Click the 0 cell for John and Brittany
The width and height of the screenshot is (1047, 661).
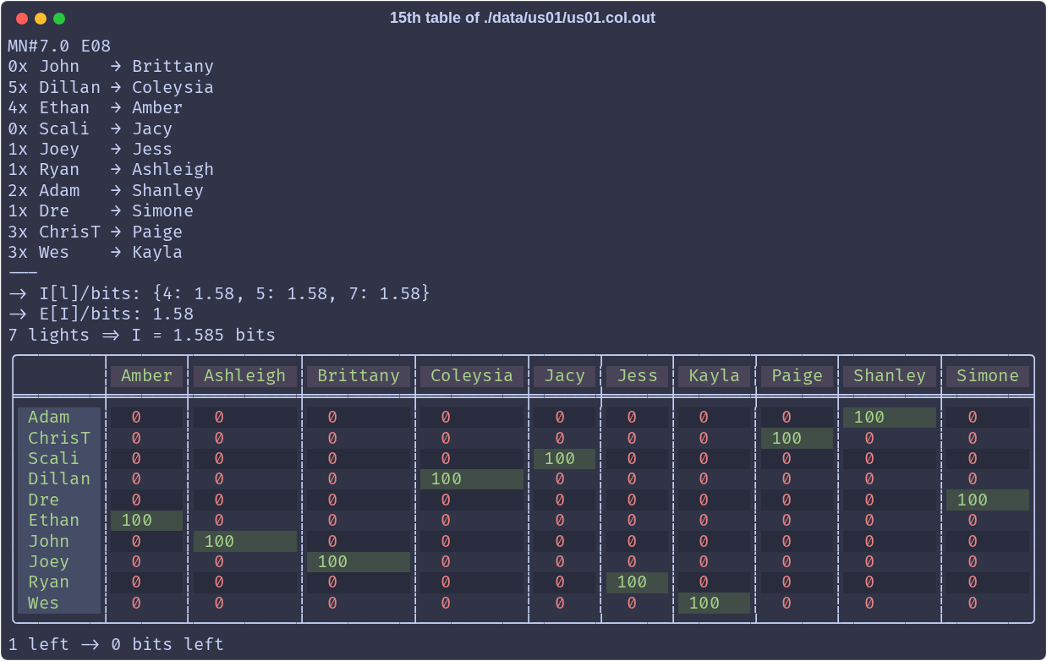tap(359, 542)
